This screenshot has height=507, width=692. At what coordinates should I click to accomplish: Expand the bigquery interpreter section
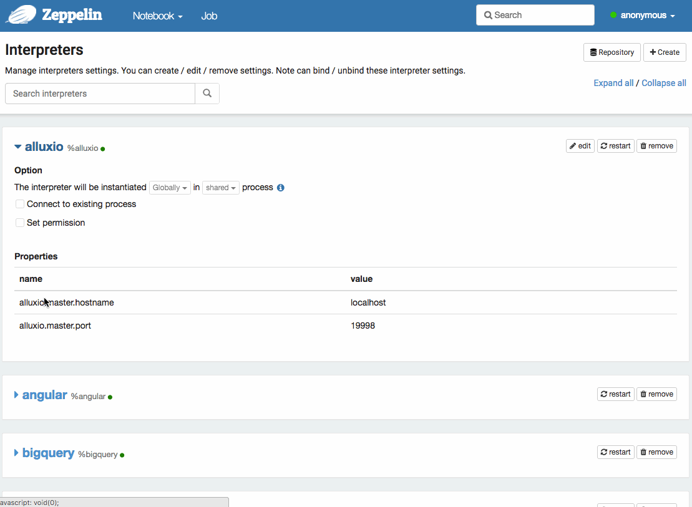coord(16,453)
